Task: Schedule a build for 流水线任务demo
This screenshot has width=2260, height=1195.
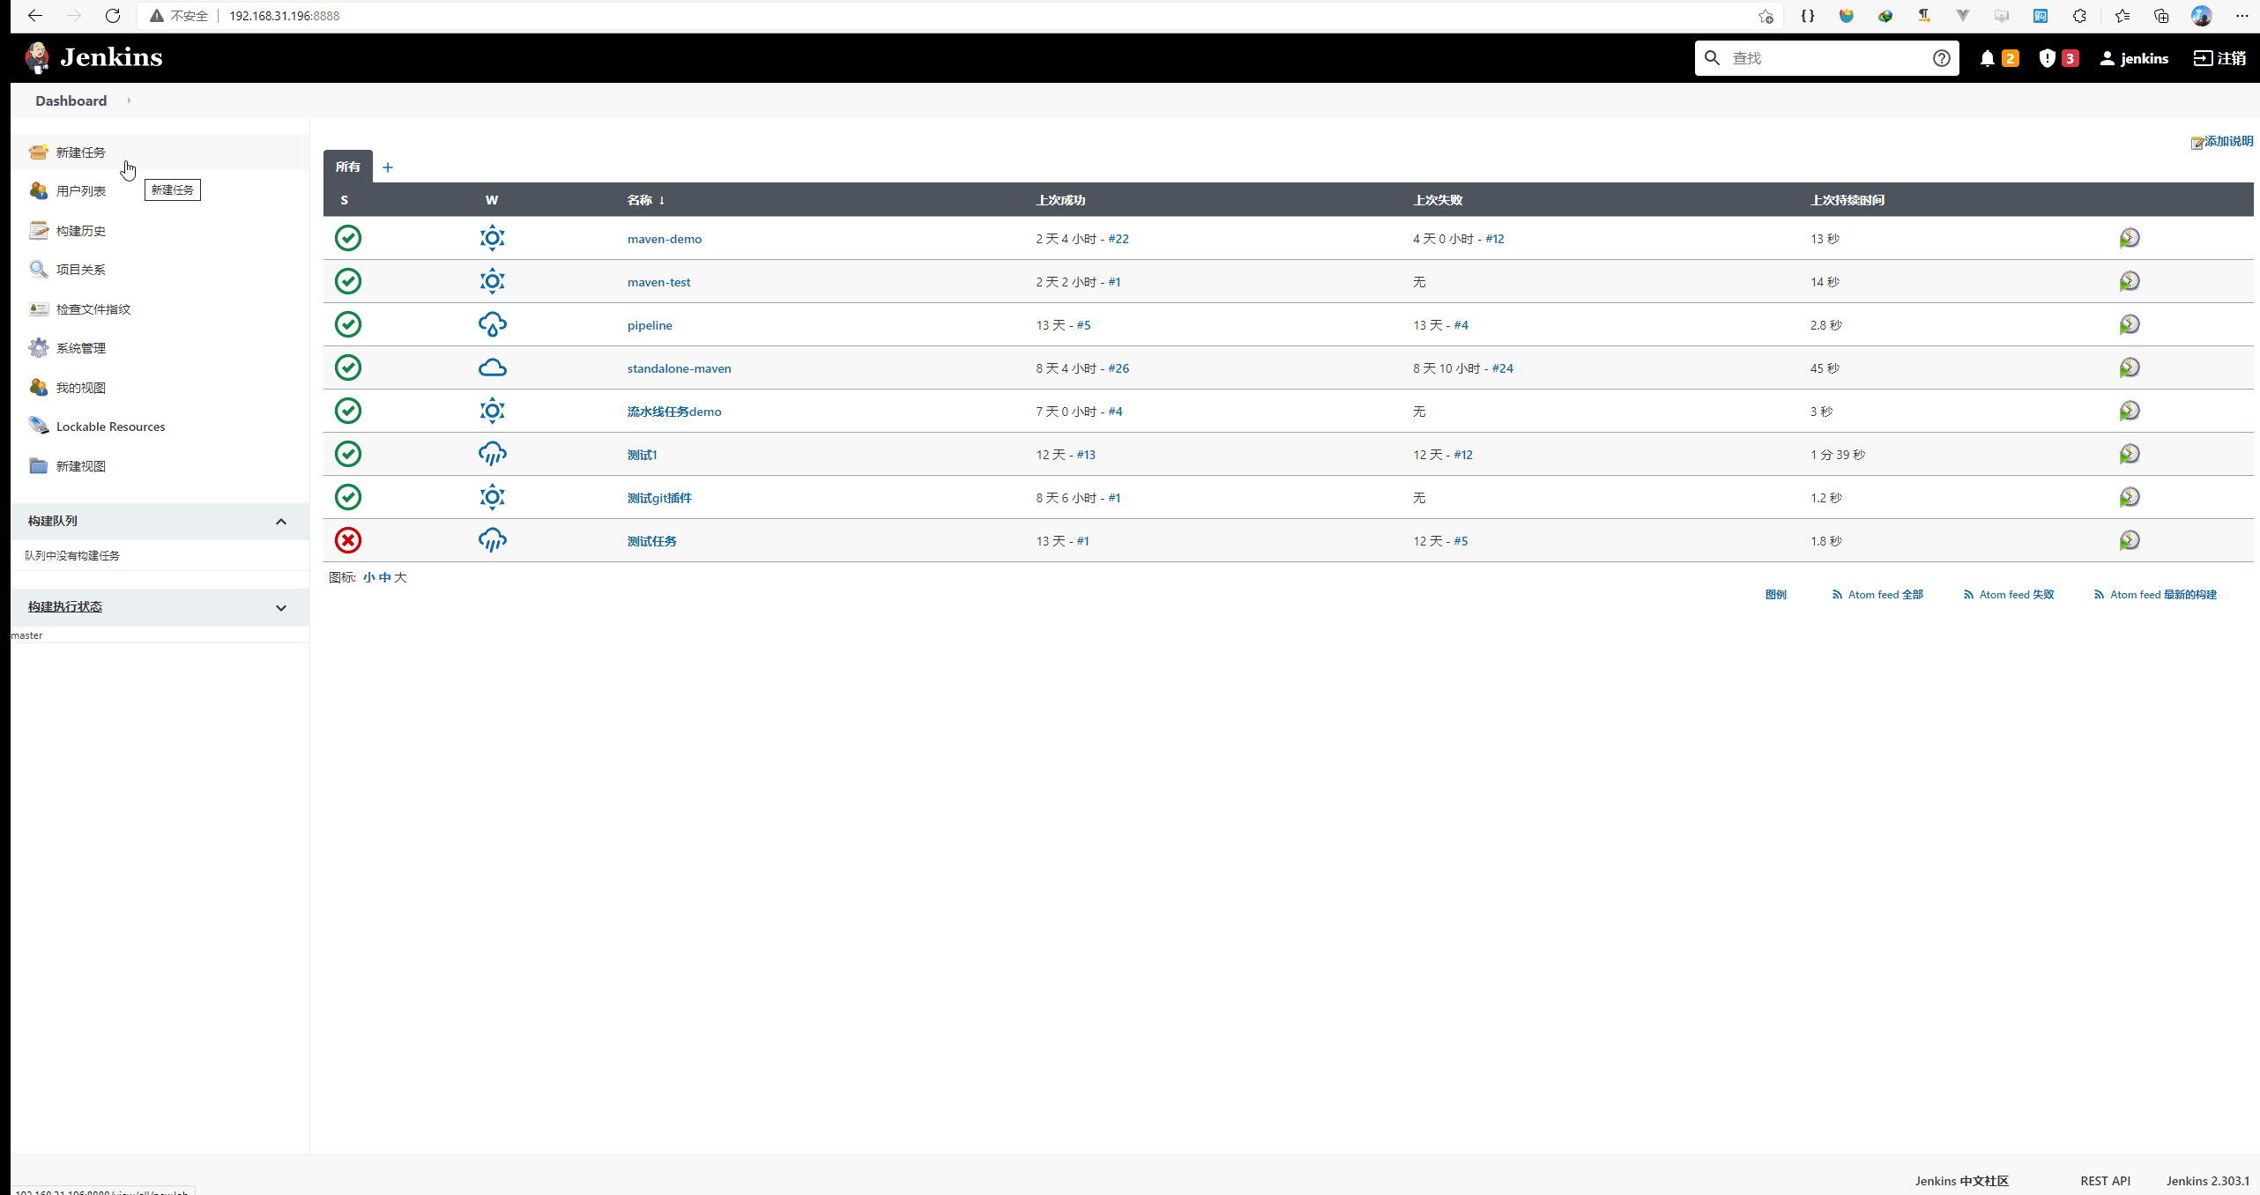Action: click(2129, 411)
